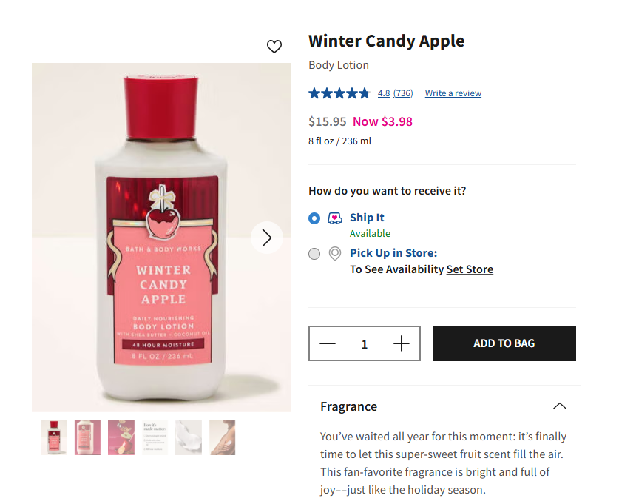The width and height of the screenshot is (636, 504).
Task: Click the Fragrance section heading
Action: click(348, 406)
